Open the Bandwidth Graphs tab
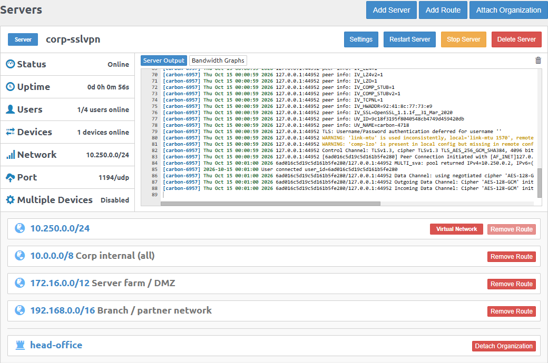Image resolution: width=548 pixels, height=363 pixels. click(x=218, y=60)
